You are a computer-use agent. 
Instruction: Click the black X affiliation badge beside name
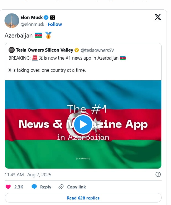pos(53,18)
